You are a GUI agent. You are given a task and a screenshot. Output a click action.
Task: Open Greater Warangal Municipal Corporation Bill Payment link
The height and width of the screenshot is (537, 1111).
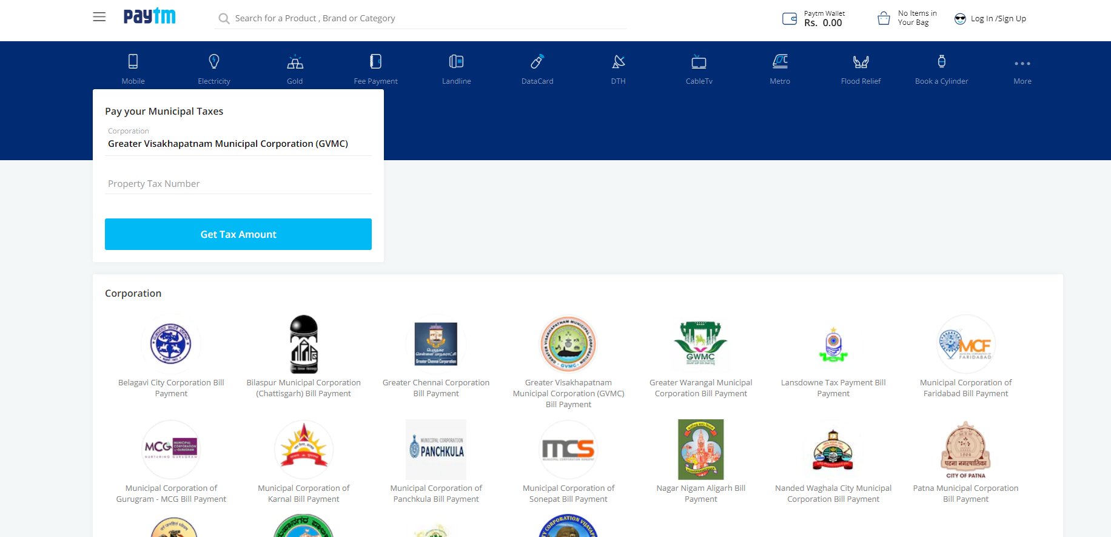pyautogui.click(x=700, y=388)
